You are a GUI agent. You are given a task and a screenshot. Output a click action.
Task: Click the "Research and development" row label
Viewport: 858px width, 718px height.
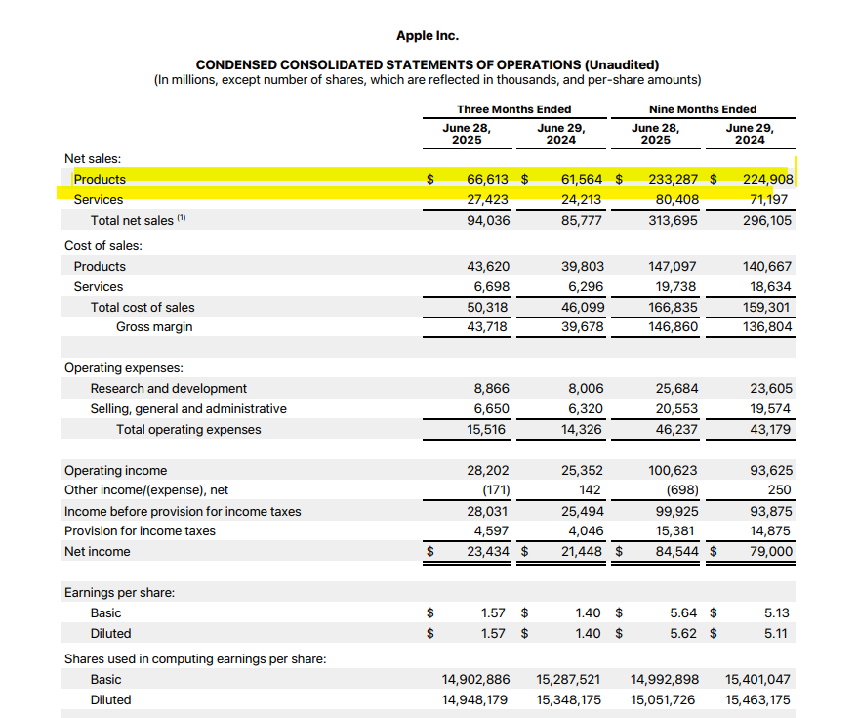(169, 388)
